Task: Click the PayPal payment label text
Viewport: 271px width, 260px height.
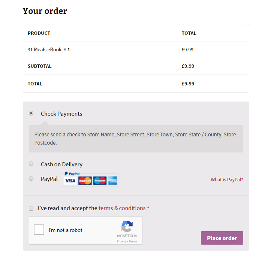Action: (x=49, y=179)
